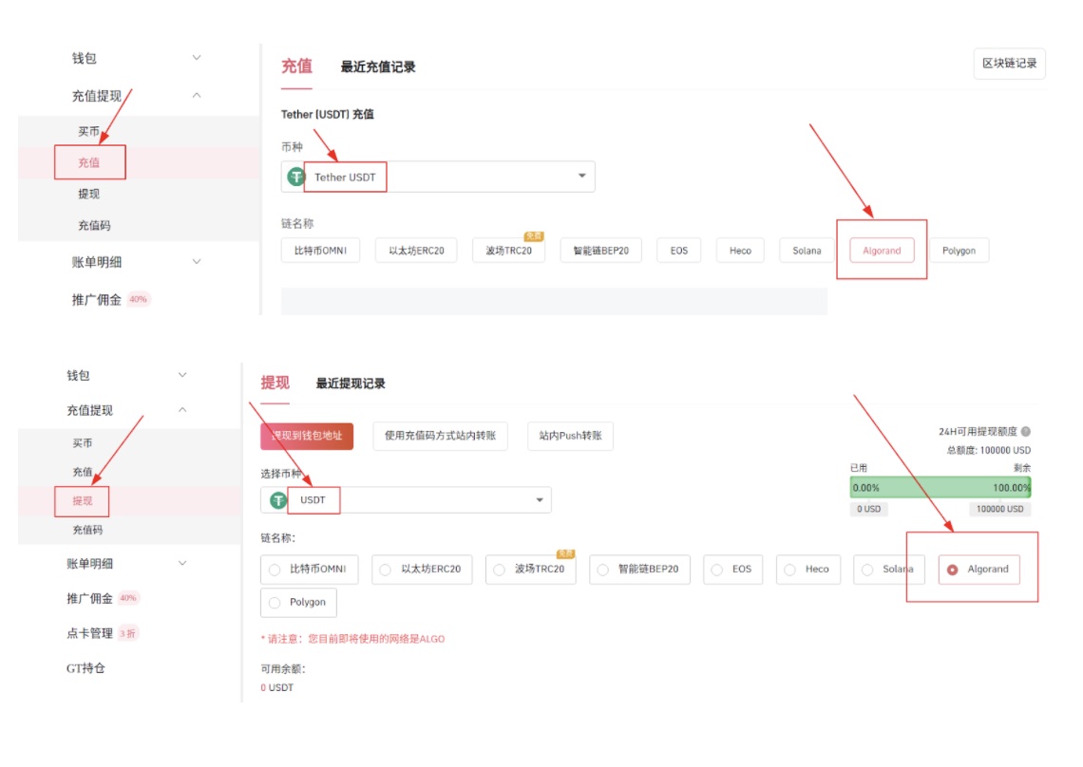The width and height of the screenshot is (1083, 767).
Task: Click the Tether logo icon in deposit currency field
Action: coord(296,178)
